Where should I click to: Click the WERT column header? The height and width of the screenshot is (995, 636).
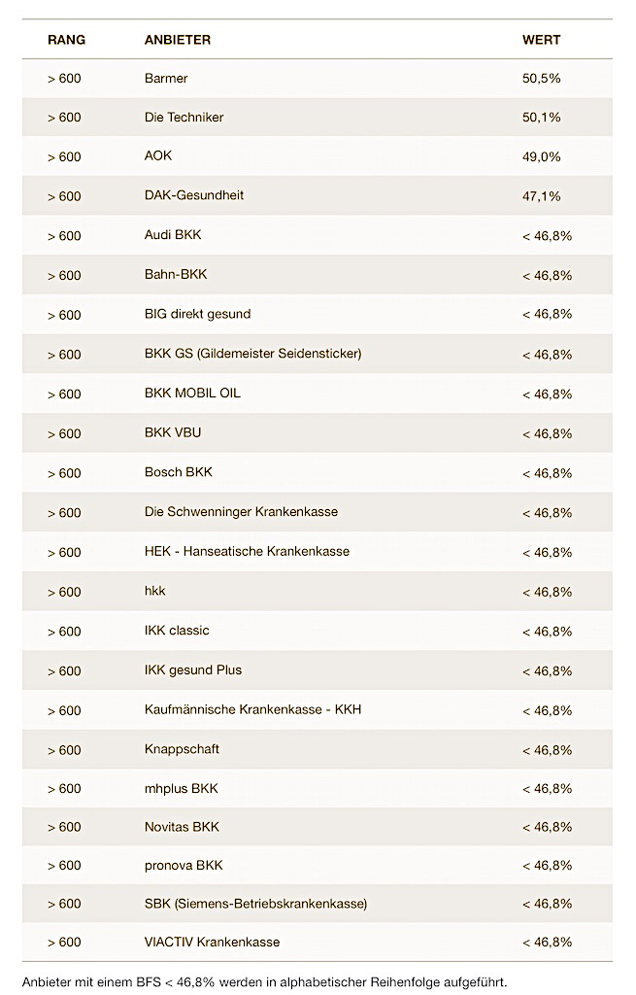(541, 40)
